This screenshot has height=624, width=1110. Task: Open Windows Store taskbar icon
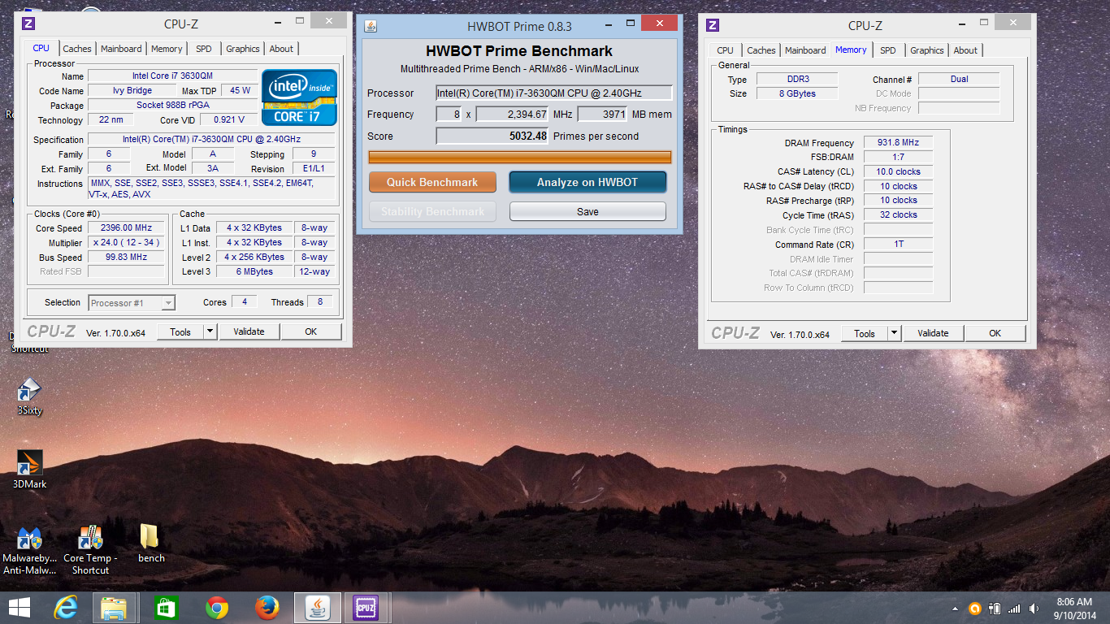coord(165,608)
